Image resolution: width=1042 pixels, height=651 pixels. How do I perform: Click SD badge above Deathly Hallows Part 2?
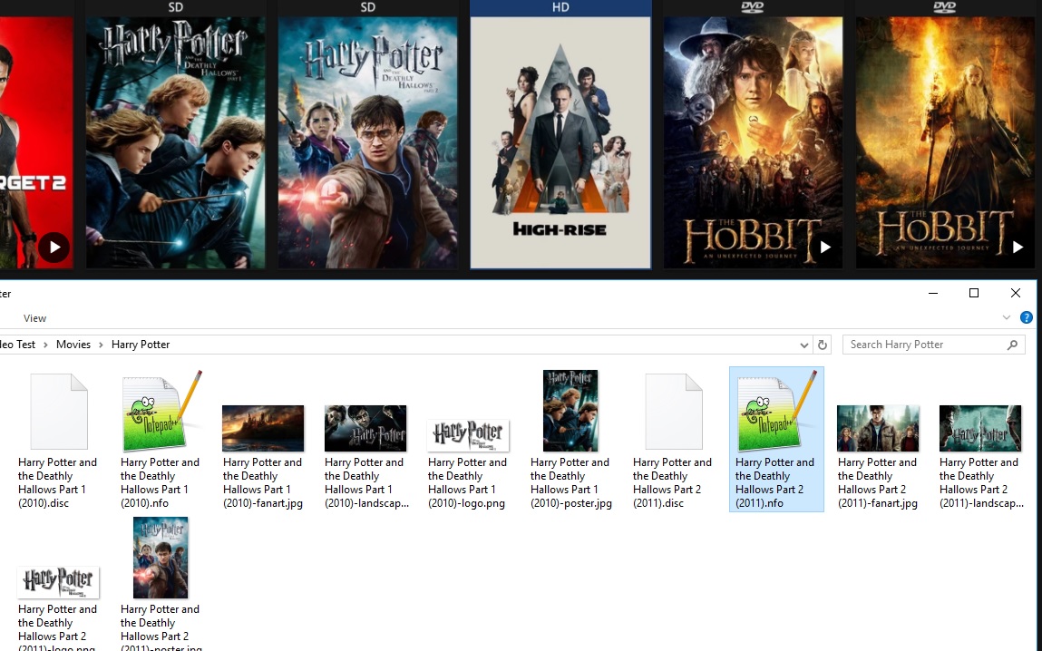(367, 7)
